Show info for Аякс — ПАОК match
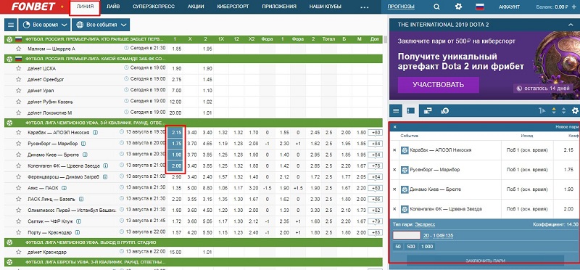The height and width of the screenshot is (270, 580). click(x=64, y=188)
